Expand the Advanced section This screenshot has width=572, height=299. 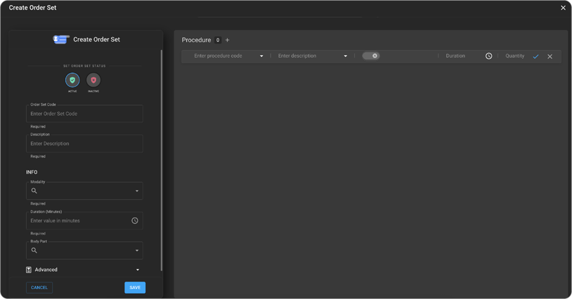pyautogui.click(x=137, y=270)
